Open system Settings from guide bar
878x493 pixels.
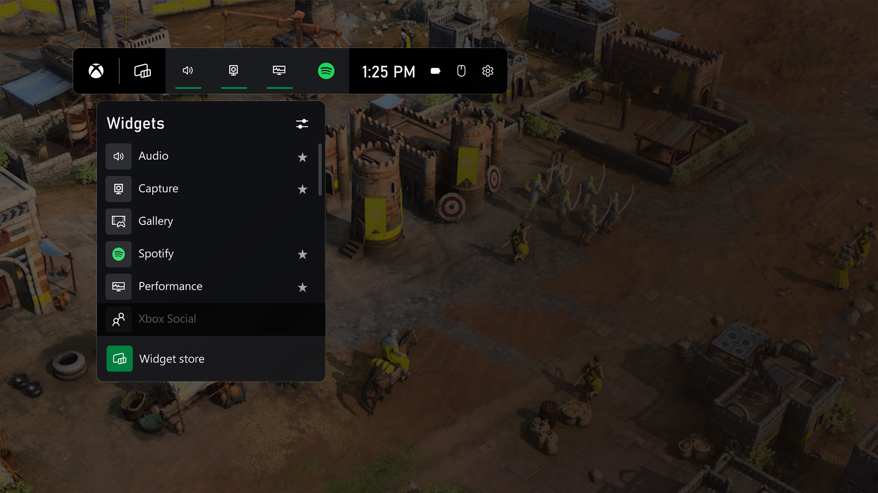click(487, 72)
